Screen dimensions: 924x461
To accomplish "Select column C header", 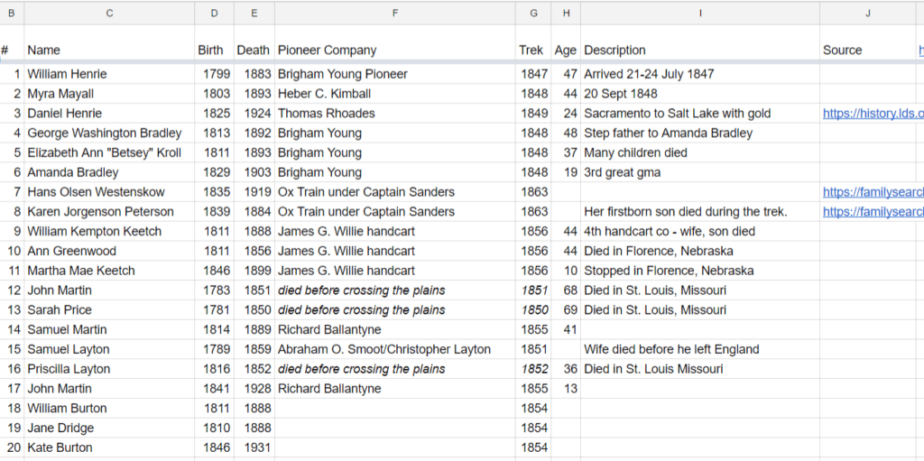I will pyautogui.click(x=109, y=13).
